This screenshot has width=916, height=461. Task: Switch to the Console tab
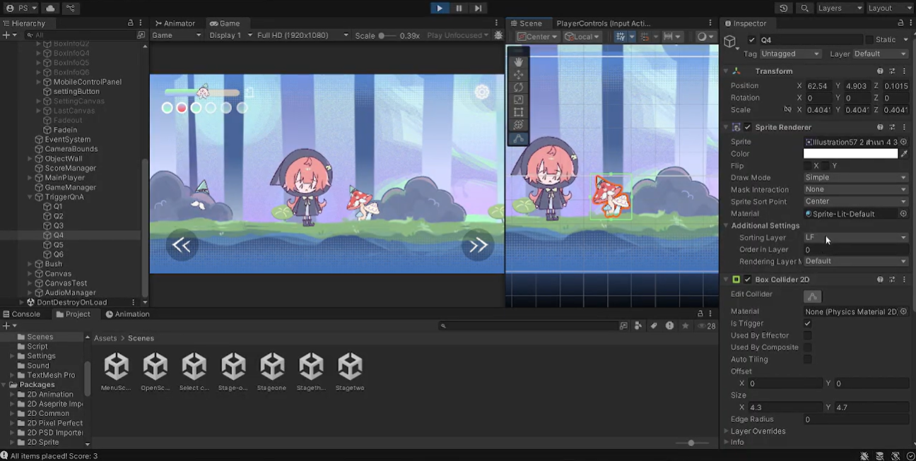tap(22, 314)
